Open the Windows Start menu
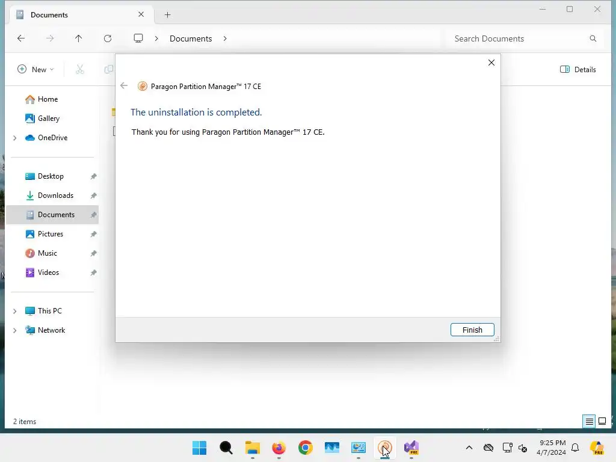The width and height of the screenshot is (616, 462). [x=200, y=448]
